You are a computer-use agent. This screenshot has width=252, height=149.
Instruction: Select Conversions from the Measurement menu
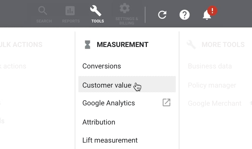click(x=101, y=66)
